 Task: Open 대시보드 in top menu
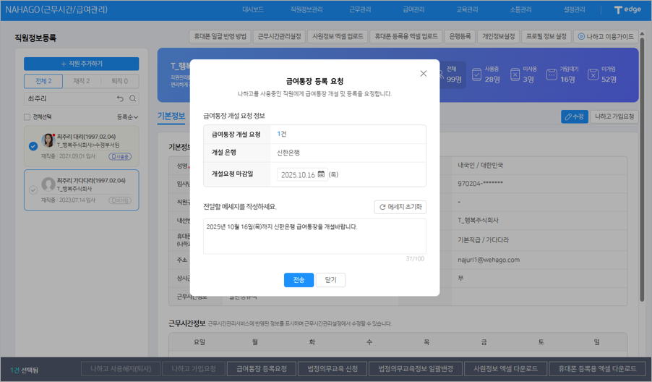click(x=253, y=9)
